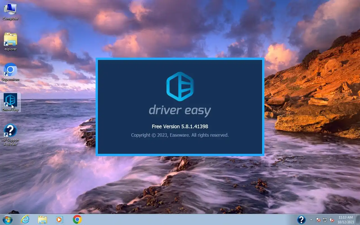Click the 'Free Version 5.8.1.41398' text

coord(180,127)
